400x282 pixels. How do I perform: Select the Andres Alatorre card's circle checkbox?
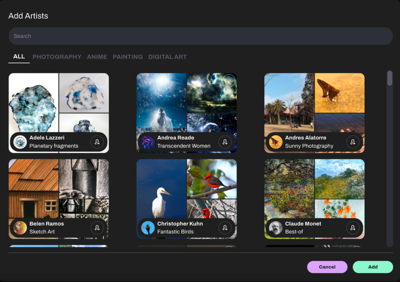click(357, 81)
